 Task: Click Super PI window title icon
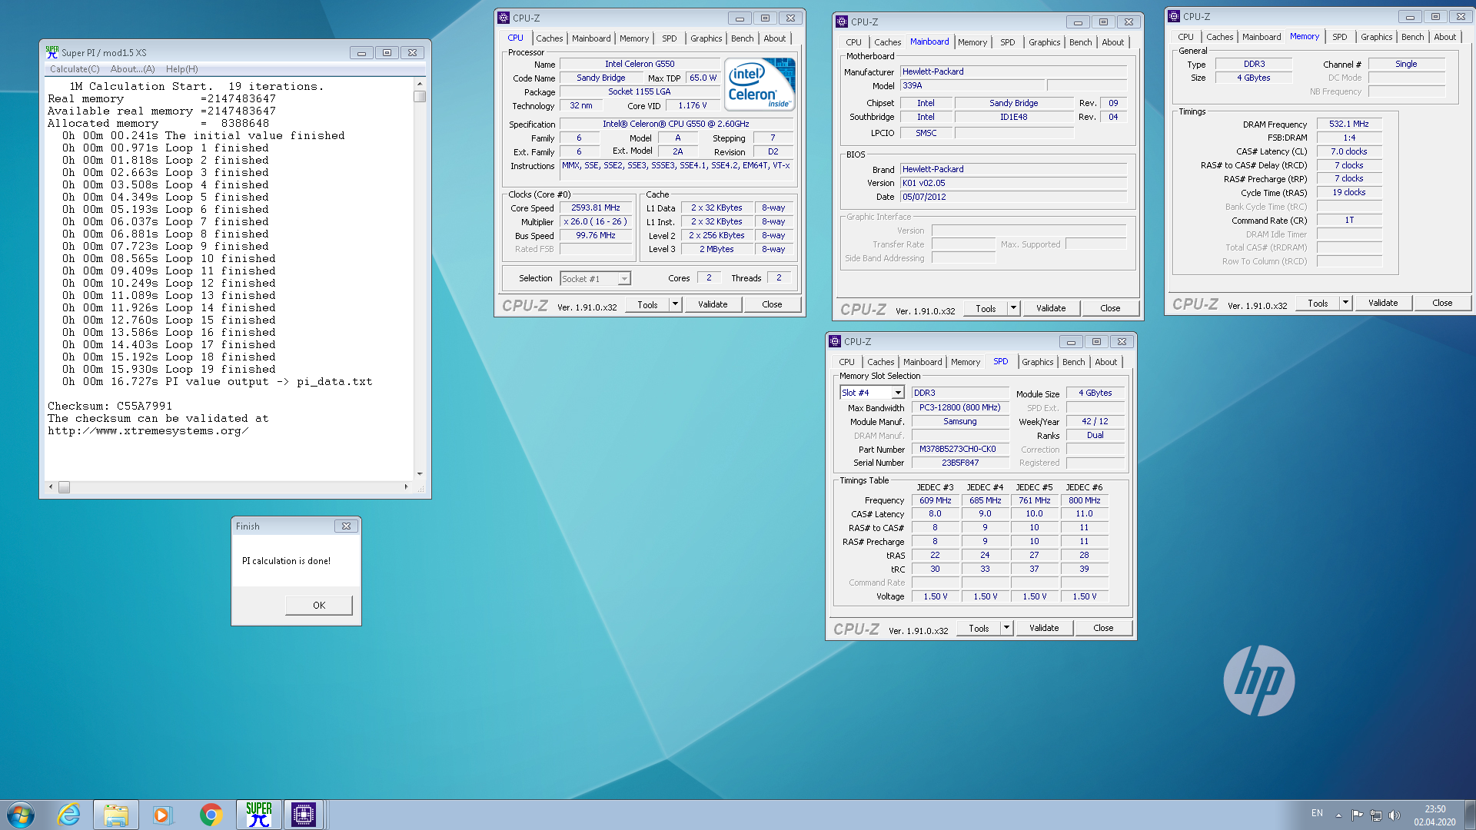click(52, 52)
